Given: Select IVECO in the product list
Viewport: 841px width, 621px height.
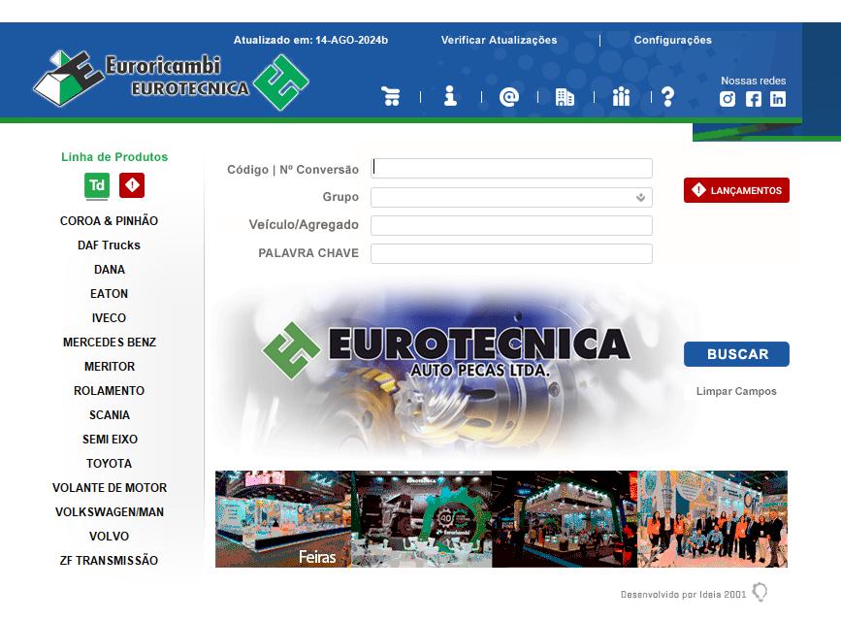Looking at the screenshot, I should tap(109, 317).
